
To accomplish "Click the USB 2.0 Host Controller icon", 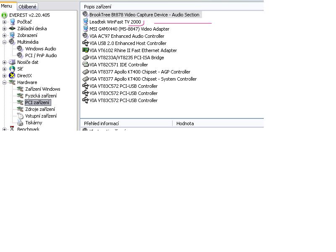I will tap(86, 43).
